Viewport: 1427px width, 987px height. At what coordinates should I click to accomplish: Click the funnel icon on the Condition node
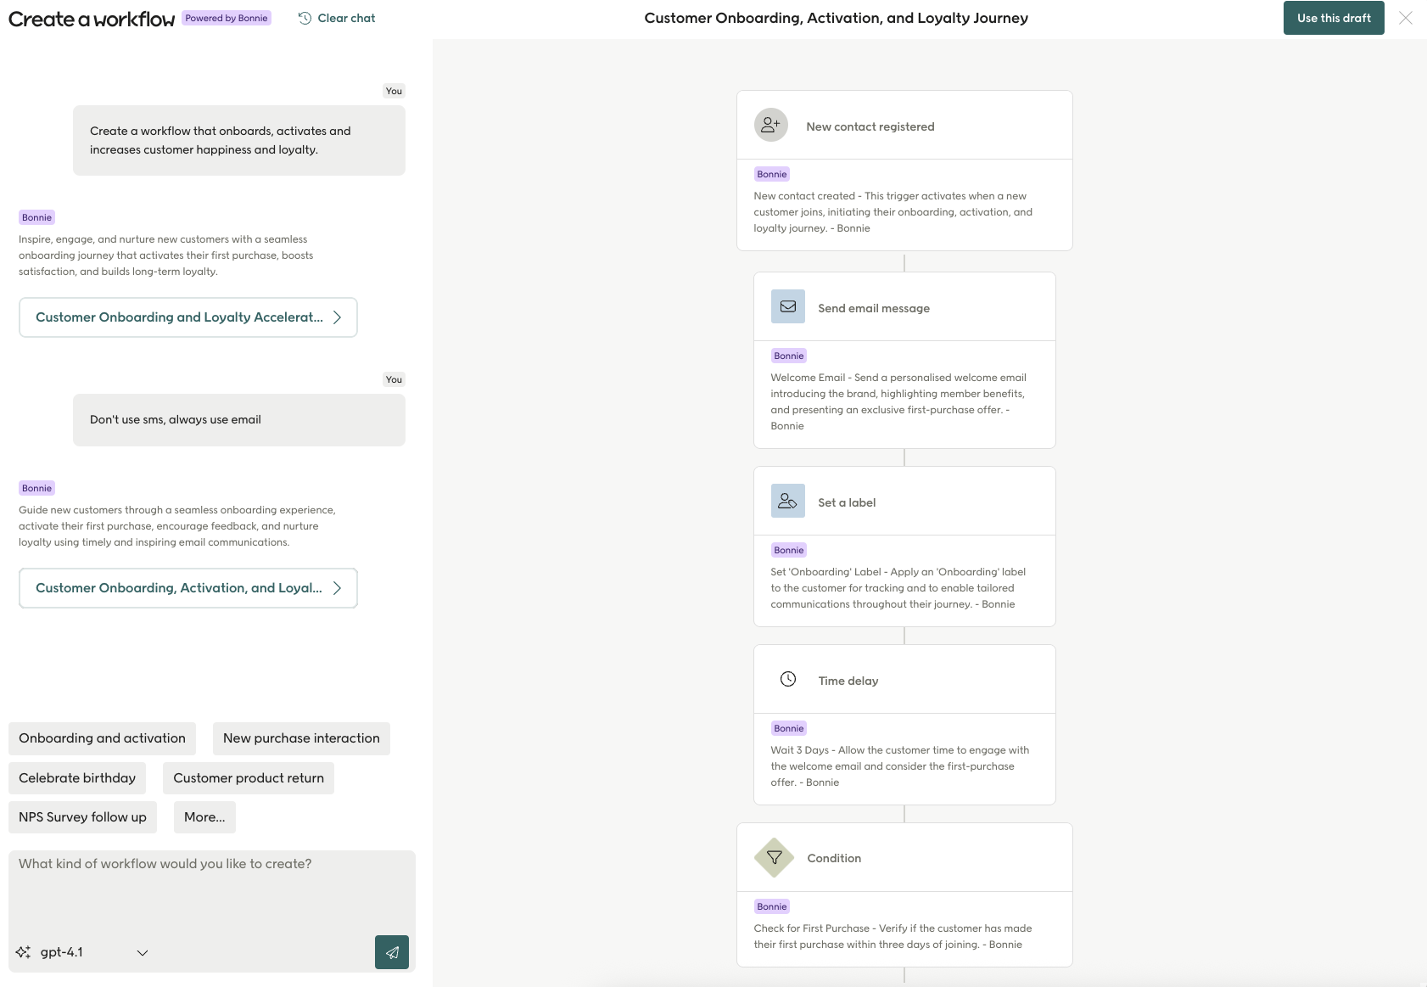774,857
